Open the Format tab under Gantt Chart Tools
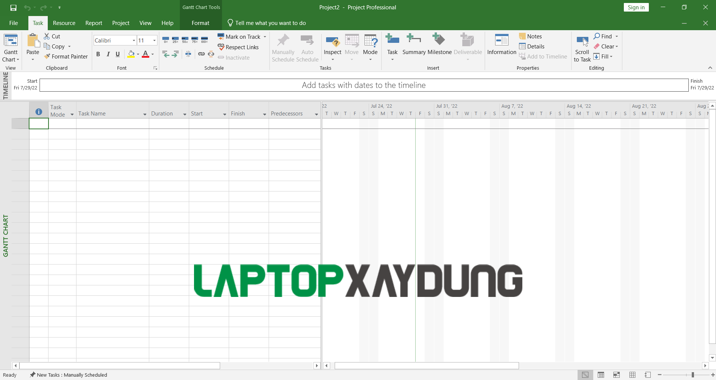716x380 pixels. click(200, 23)
